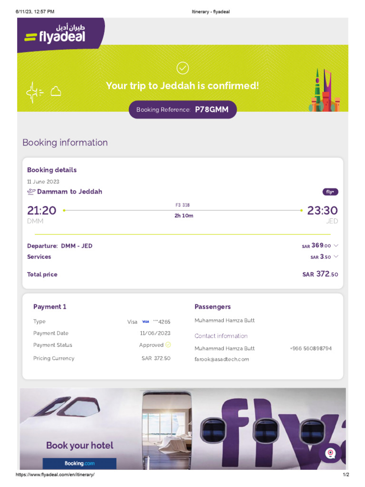Click the Book your hotel banner image
This screenshot has width=365, height=487.
182,428
